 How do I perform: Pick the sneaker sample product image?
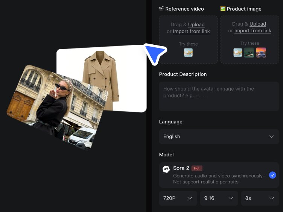249,52
